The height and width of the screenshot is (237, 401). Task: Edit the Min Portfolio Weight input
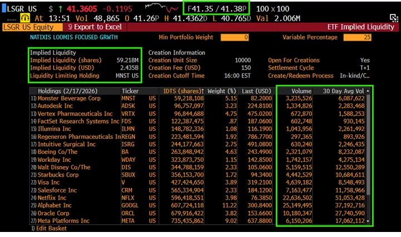[234, 37]
